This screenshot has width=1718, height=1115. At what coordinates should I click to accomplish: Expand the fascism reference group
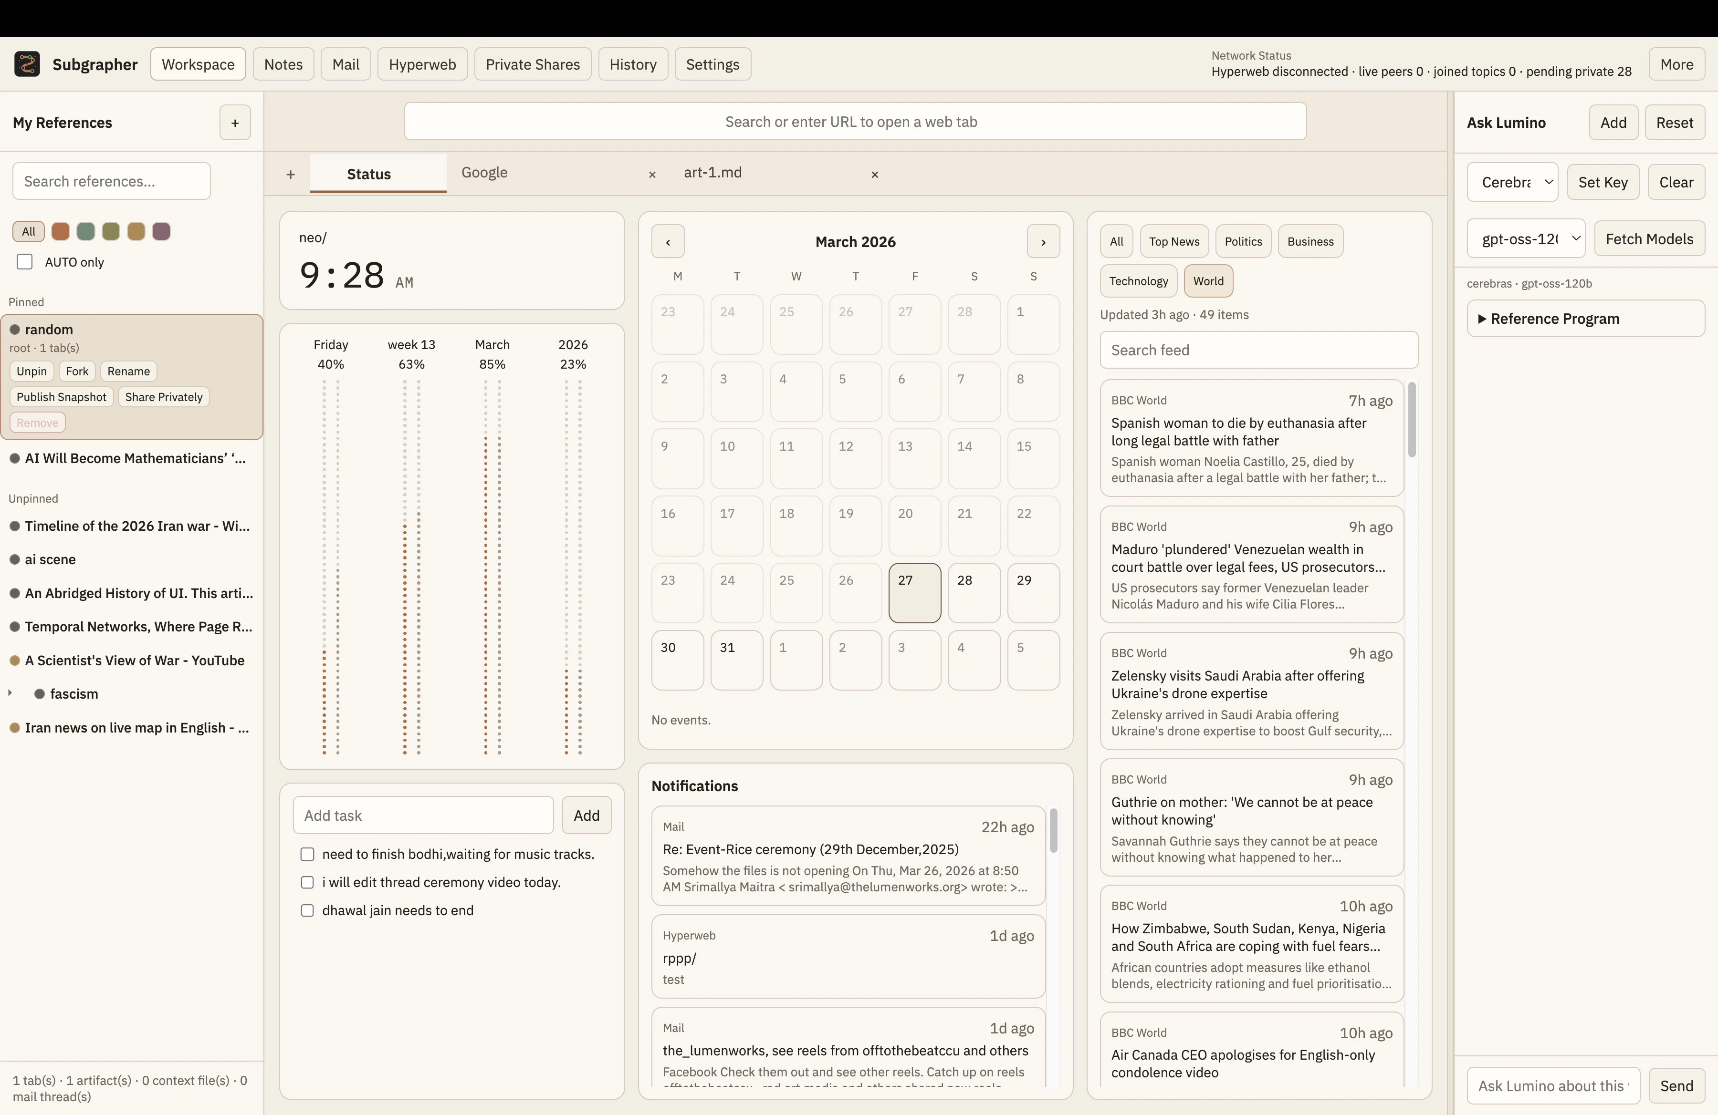10,693
